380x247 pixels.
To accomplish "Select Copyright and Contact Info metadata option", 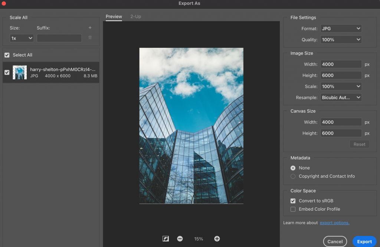I will point(293,176).
